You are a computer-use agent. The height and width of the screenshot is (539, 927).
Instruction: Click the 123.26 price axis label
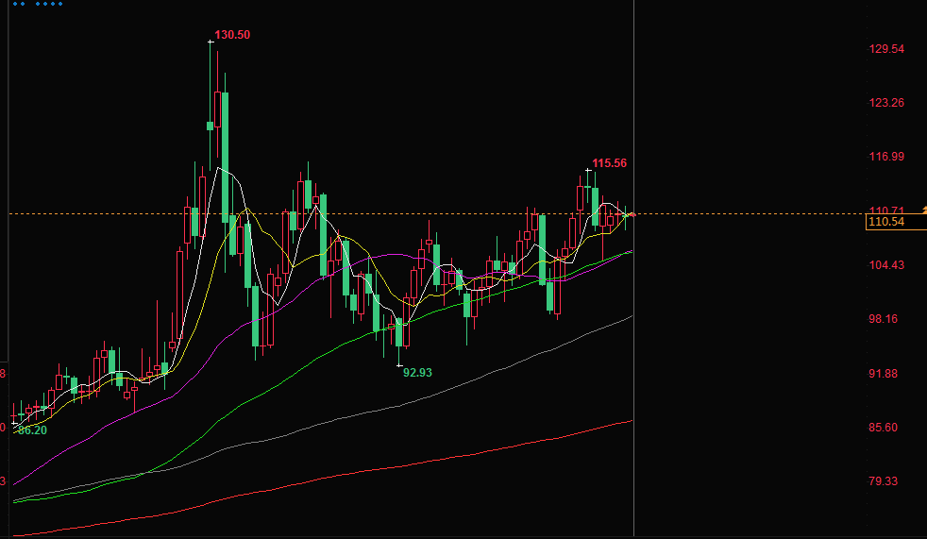click(885, 103)
